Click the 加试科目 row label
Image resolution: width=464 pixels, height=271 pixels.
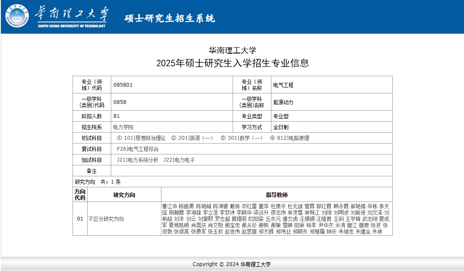point(91,160)
